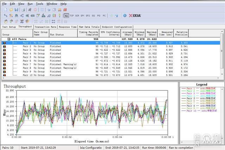225x150 pixels.
Task: Click the Measured Time (sec) column header
Action: (x=166, y=33)
